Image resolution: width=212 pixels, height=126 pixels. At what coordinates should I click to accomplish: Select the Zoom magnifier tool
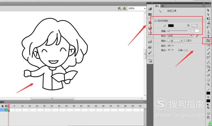(208, 84)
